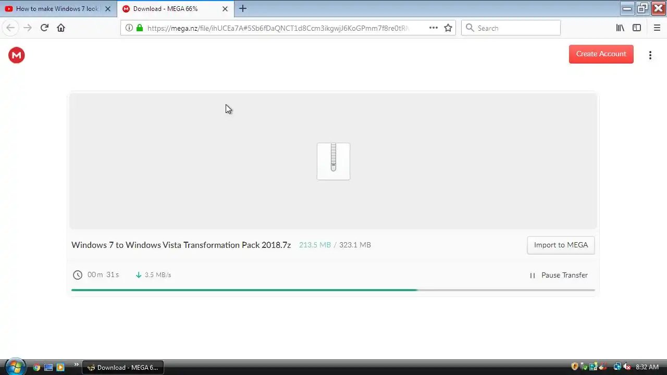Image resolution: width=667 pixels, height=375 pixels.
Task: Click the download progress bar
Action: [333, 290]
